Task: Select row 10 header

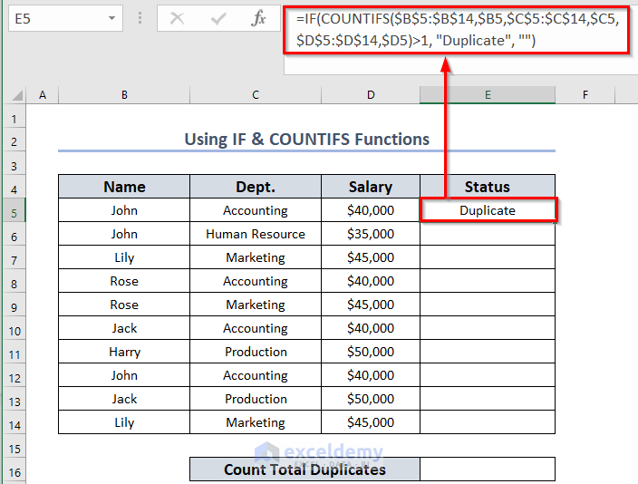Action: [x=14, y=328]
